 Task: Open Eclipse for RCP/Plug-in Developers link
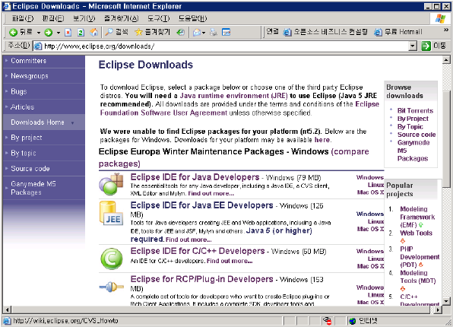(x=201, y=279)
